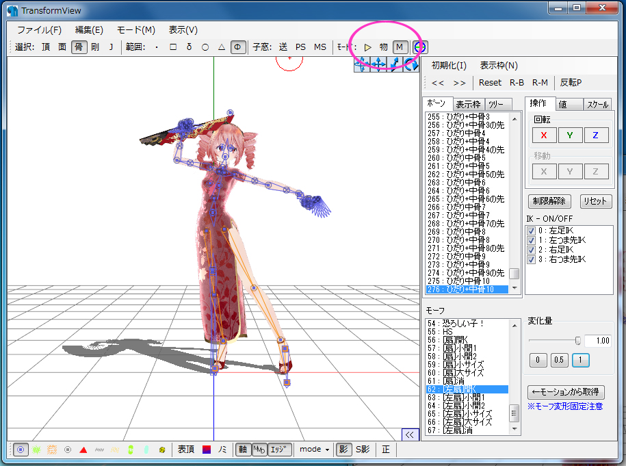Viewport: 626px width, 466px height.
Task: Toggle the green hatch display icon
Action: [x=36, y=450]
